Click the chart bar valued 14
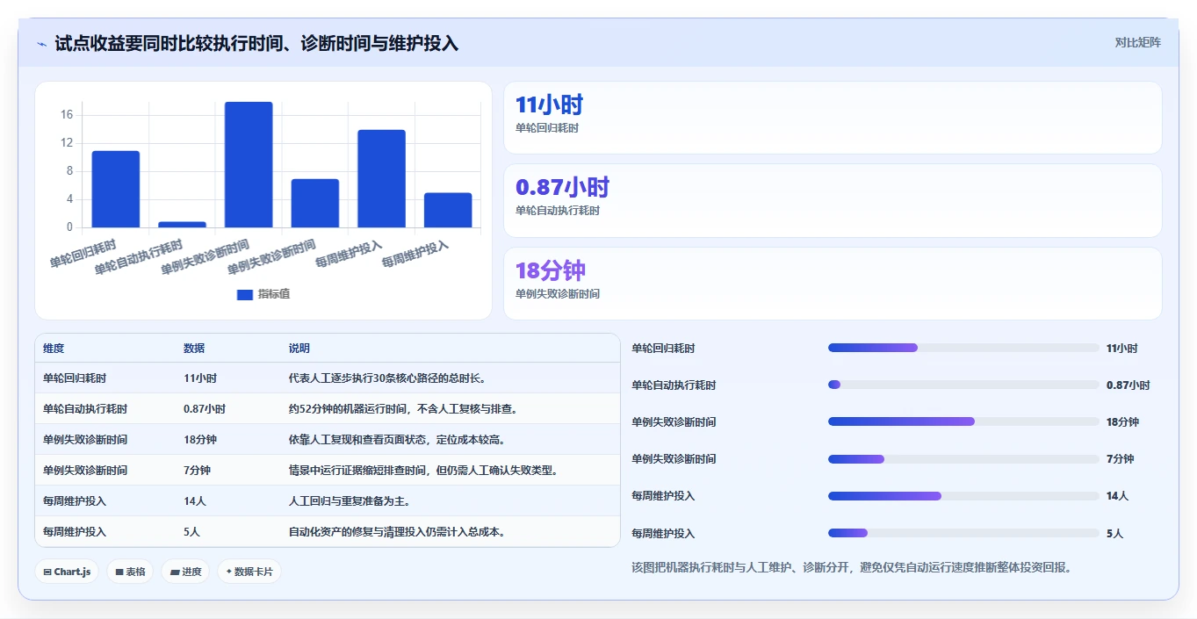 click(381, 178)
